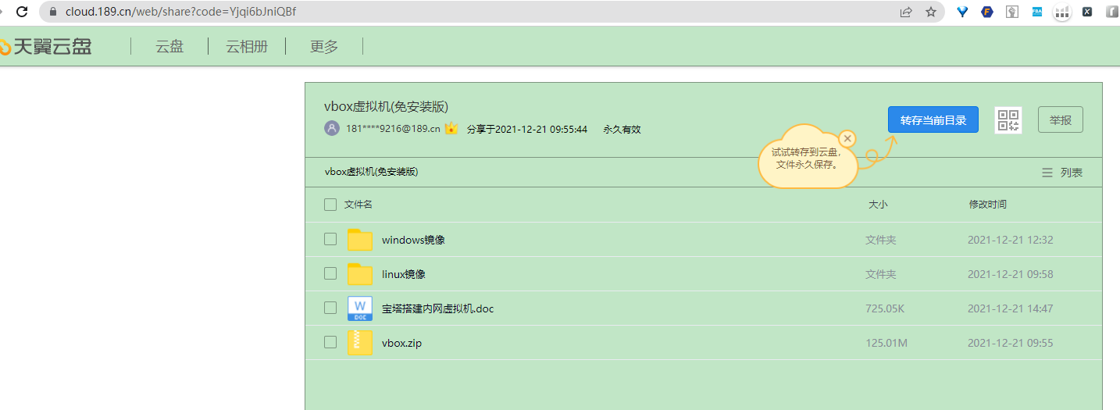Image resolution: width=1120 pixels, height=410 pixels.
Task: Click the share title vbox虚拟机(免安装版) heading
Action: click(386, 107)
